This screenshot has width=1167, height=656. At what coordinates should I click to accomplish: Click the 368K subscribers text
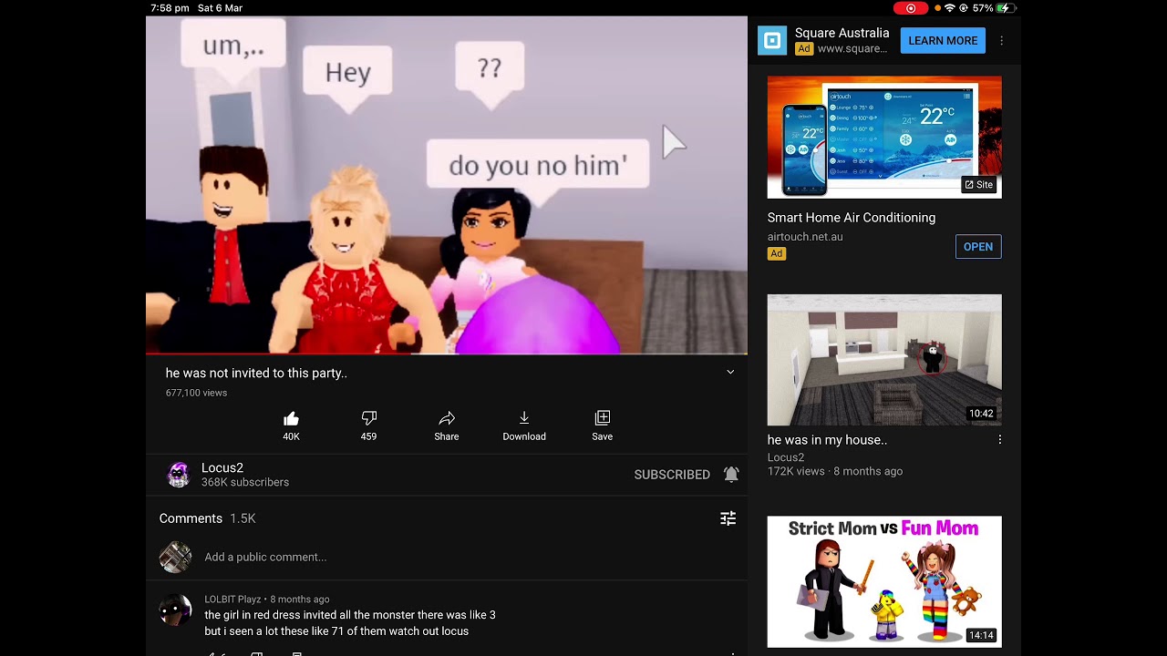coord(245,483)
